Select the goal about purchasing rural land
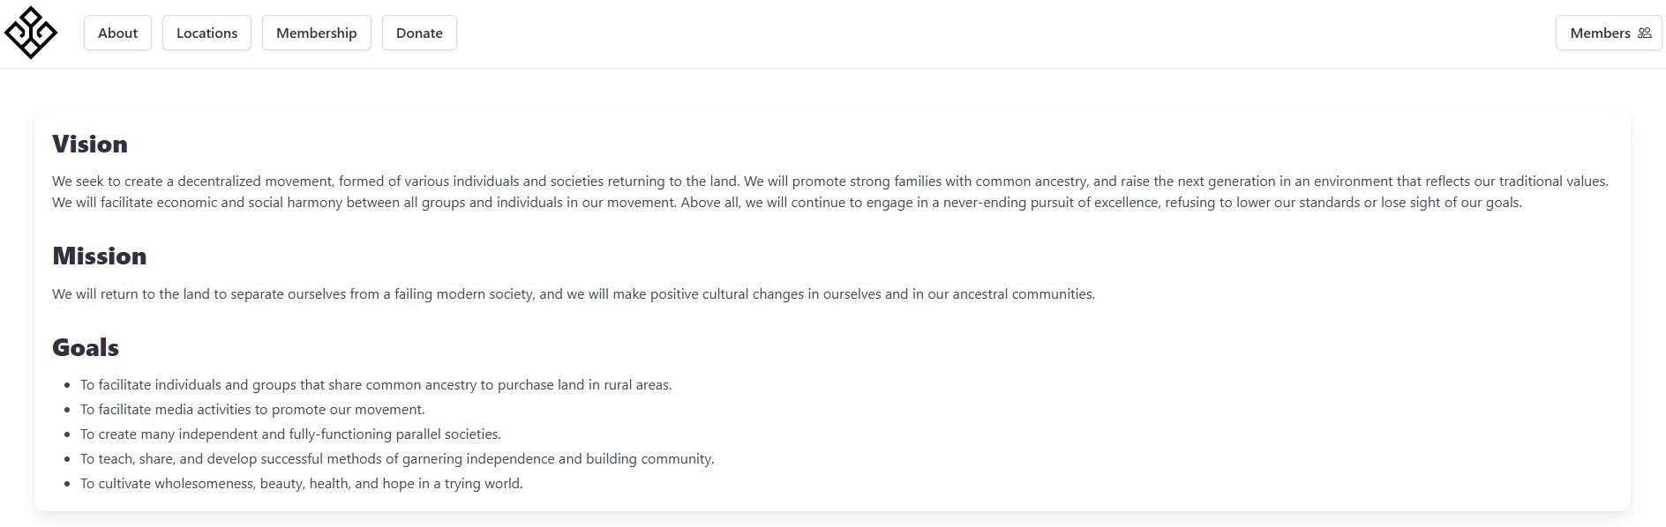The height and width of the screenshot is (527, 1666). tap(376, 385)
